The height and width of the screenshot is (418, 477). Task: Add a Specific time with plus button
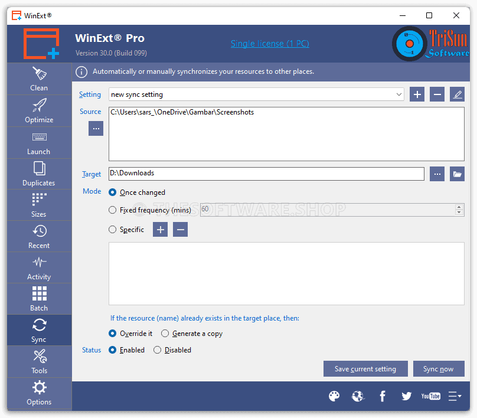(x=161, y=230)
